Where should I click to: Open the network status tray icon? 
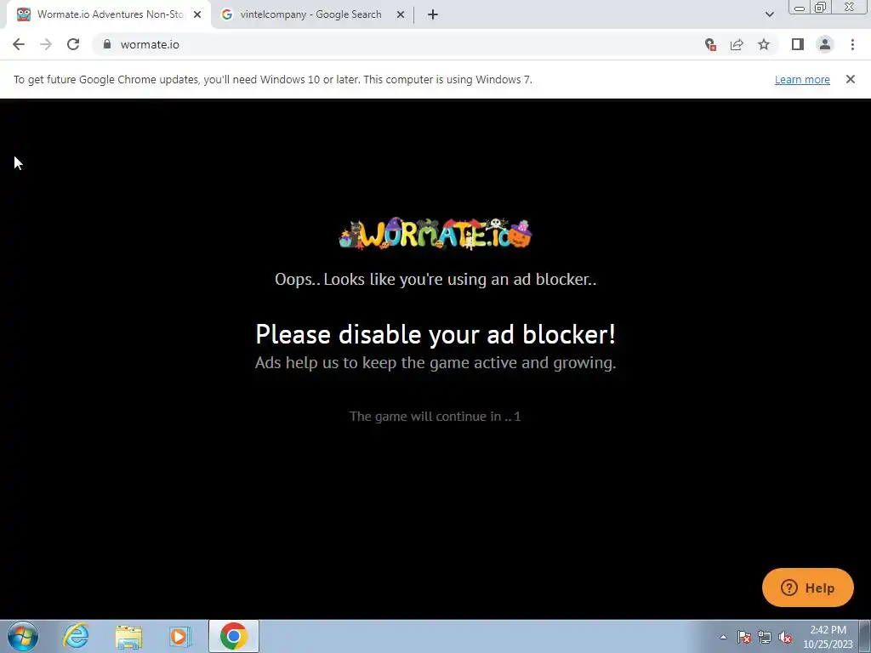pos(765,637)
